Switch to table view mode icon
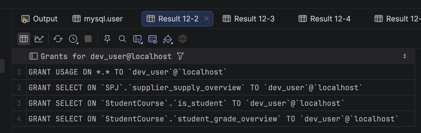 24,39
